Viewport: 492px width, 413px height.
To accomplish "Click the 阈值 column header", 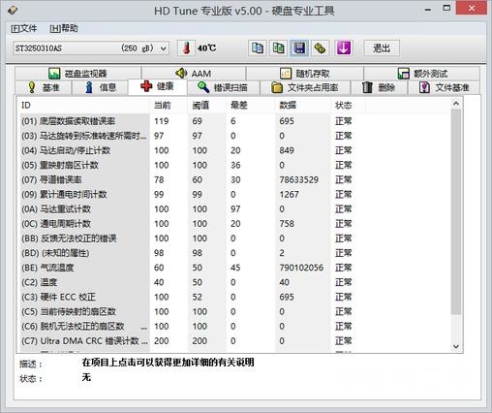I will tap(207, 105).
